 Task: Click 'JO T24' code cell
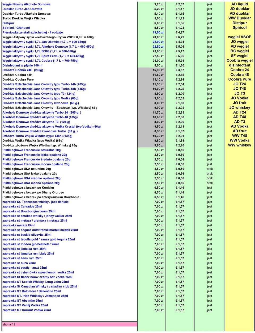pyautogui.click(x=240, y=84)
